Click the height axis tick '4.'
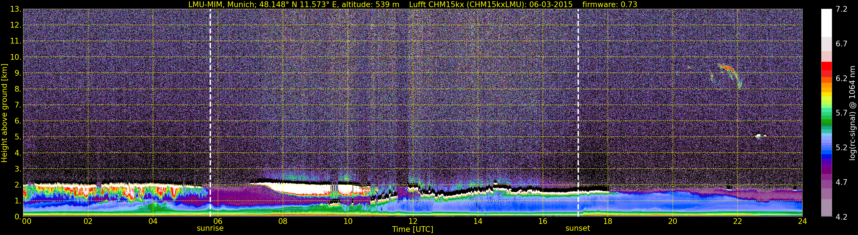858x235 pixels. click(18, 153)
